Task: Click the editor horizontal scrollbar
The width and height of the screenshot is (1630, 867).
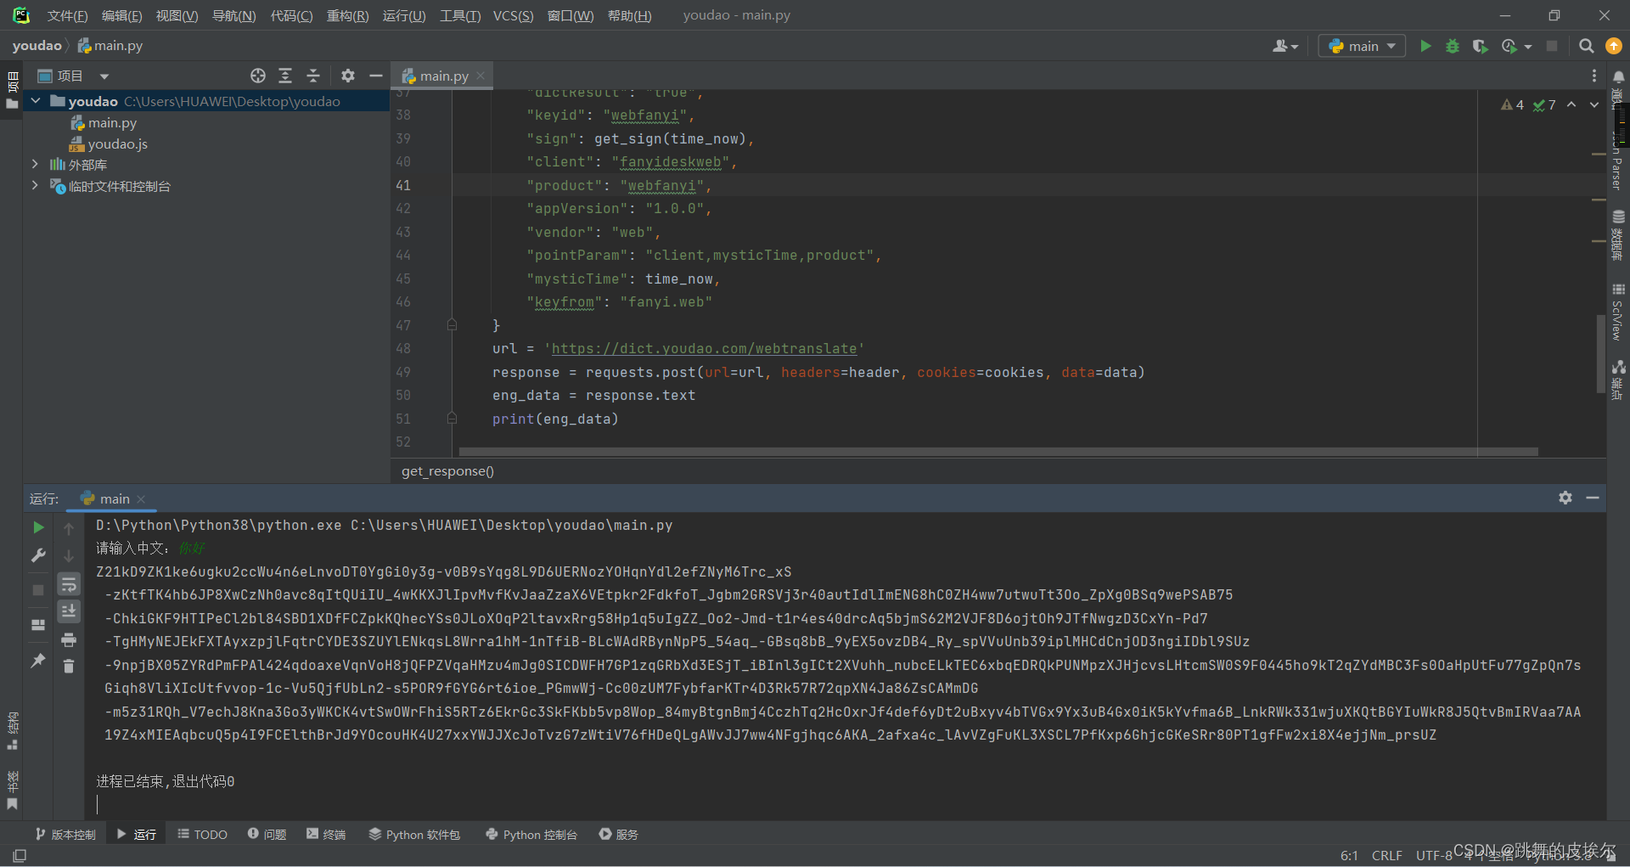Action: point(998,452)
